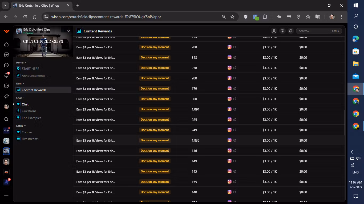Image resolution: width=364 pixels, height=204 pixels.
Task: Click Instagram icon in the 1,094 views row
Action: (x=229, y=109)
